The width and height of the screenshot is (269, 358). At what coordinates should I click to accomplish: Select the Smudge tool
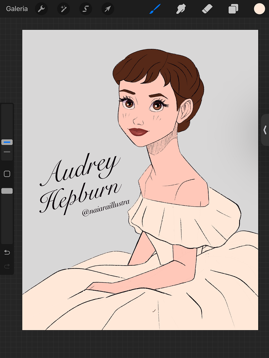tap(181, 9)
